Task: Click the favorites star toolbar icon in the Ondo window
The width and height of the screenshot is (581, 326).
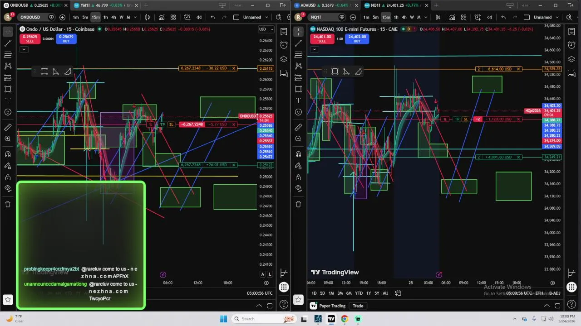Action: tap(8, 299)
